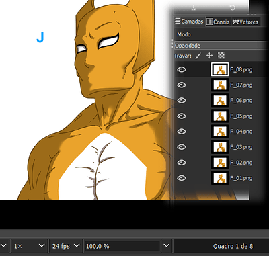Pick the F_02.png layer thumbnail
Screen dimensions: 269x256
coord(220,163)
